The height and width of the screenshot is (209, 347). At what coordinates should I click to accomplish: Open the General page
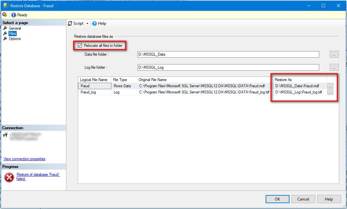click(x=15, y=28)
